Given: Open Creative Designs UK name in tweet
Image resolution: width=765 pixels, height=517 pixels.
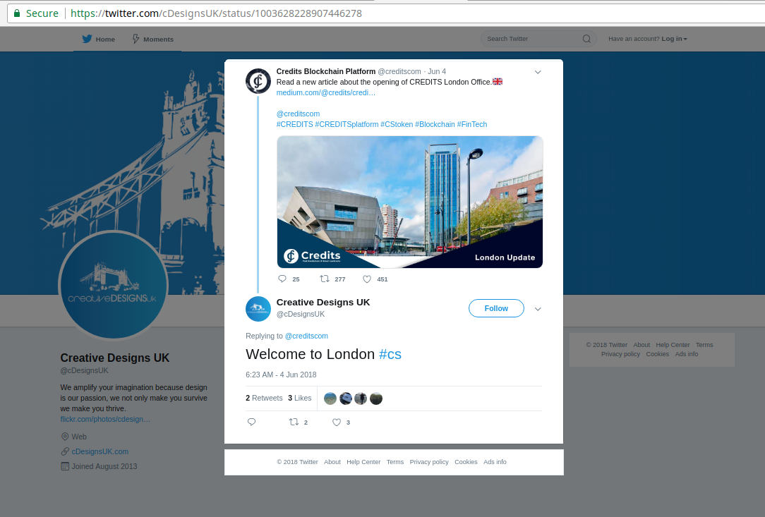Looking at the screenshot, I should pyautogui.click(x=323, y=303).
